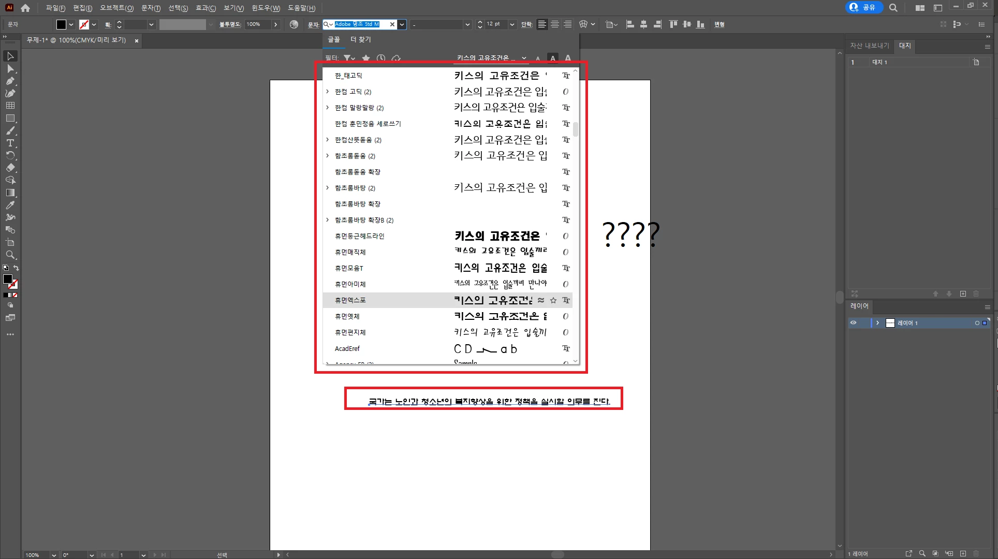The width and height of the screenshot is (998, 559).
Task: Expand the 한컴 고딕 font family
Action: point(328,92)
